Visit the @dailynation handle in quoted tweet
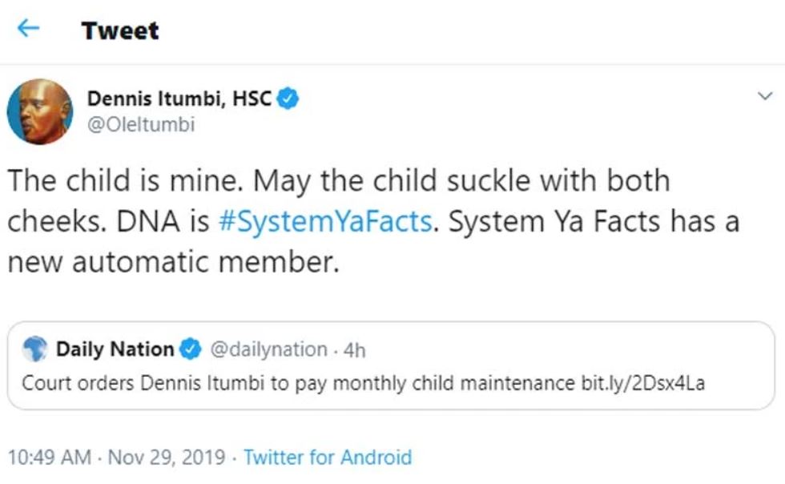Screen dimensions: 785x484 268,349
